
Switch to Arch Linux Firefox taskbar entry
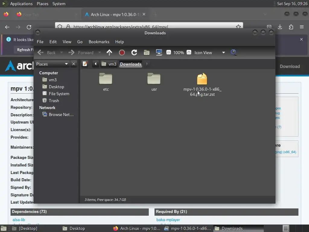pos(137,228)
